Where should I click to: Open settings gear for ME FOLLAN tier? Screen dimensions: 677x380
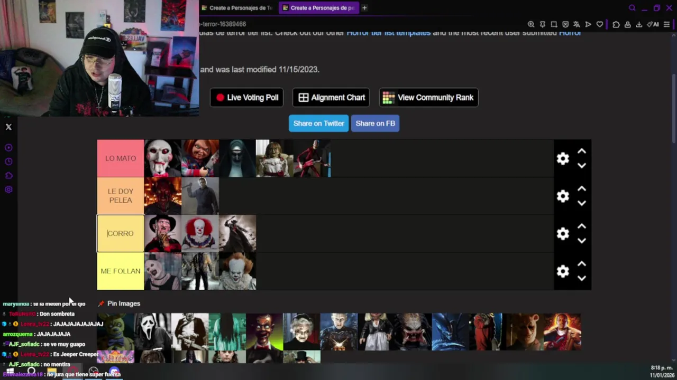coord(563,271)
